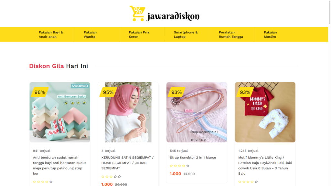Click the jawaradiskon shopping cart logo icon
Image resolution: width=331 pixels, height=186 pixels.
(137, 14)
